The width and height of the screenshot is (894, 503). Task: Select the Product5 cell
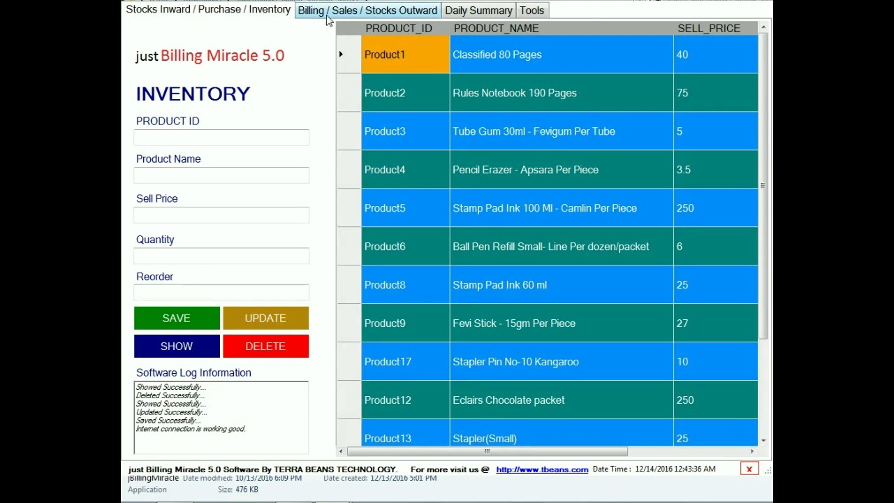[x=405, y=208]
